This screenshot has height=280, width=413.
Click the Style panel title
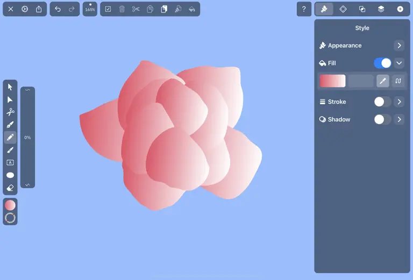click(x=362, y=28)
